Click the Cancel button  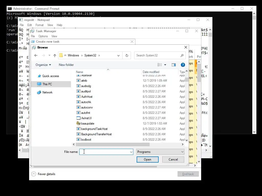pyautogui.click(x=173, y=160)
